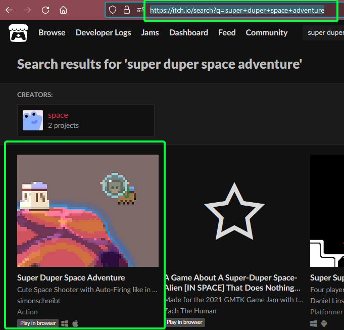Open the Browse menu item
The width and height of the screenshot is (344, 330).
point(52,33)
